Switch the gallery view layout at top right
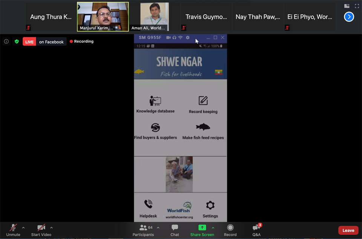The image size is (362, 239). click(x=347, y=6)
